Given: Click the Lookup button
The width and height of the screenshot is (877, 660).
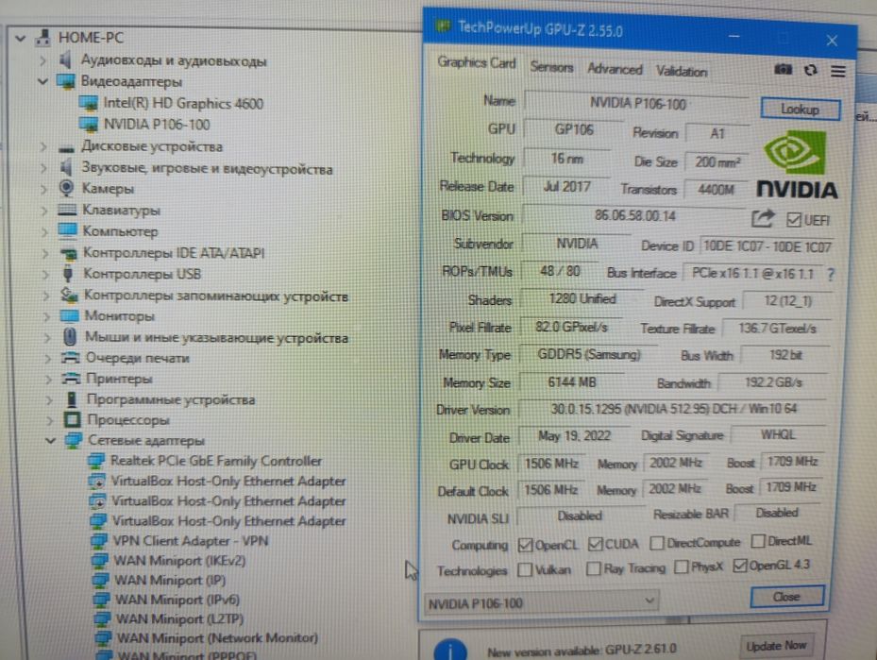Looking at the screenshot, I should pos(800,110).
